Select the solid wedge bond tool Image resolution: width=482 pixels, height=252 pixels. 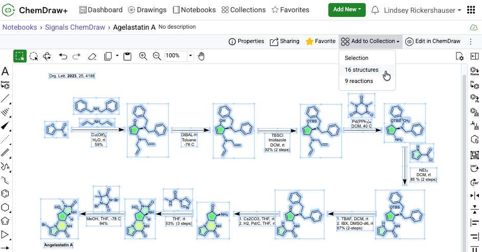click(x=5, y=125)
